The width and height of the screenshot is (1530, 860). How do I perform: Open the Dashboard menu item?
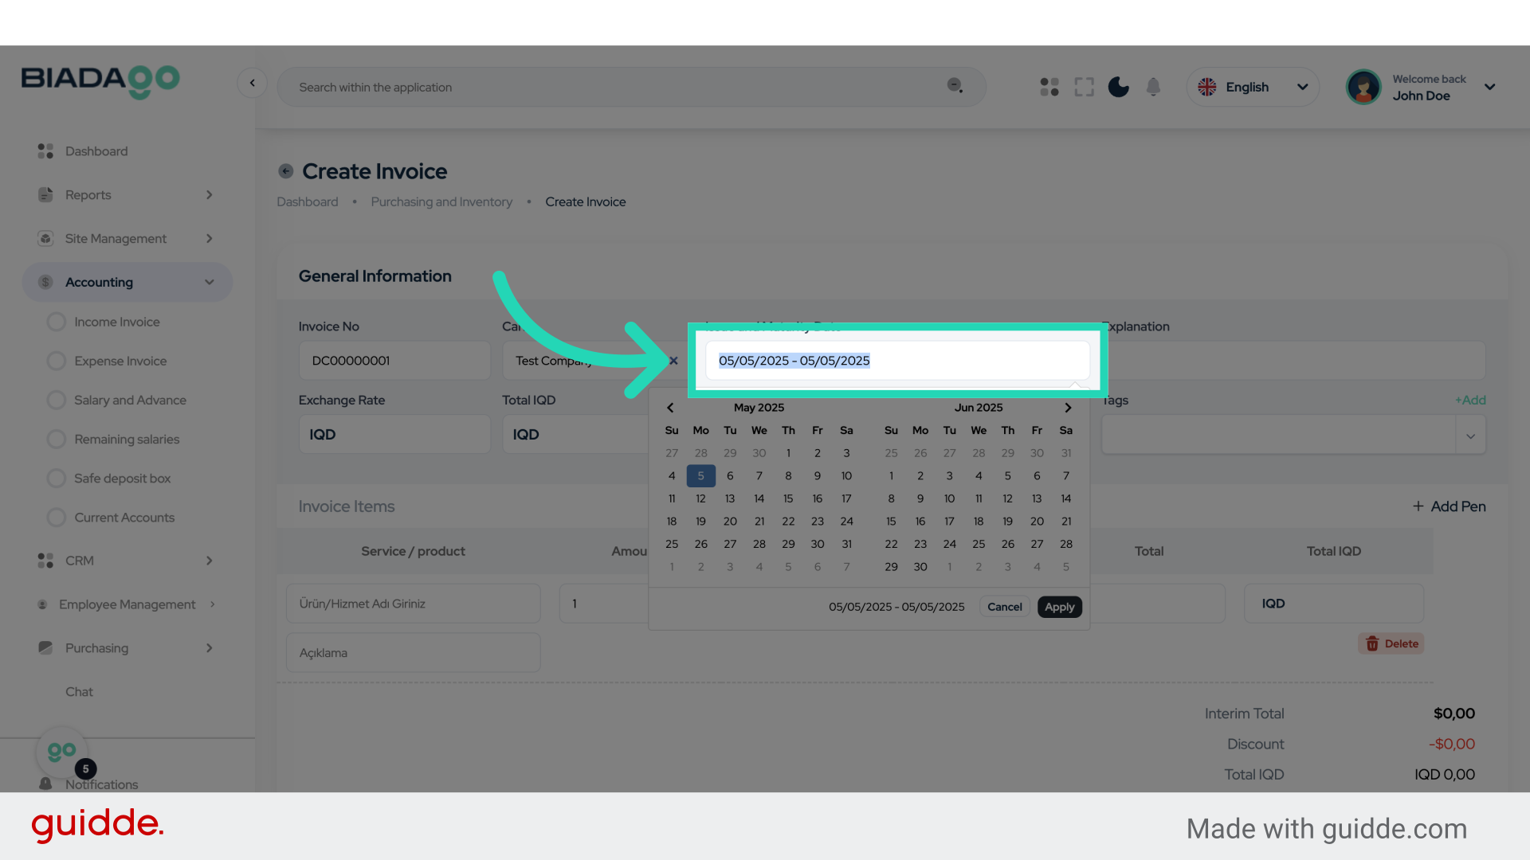tap(96, 151)
